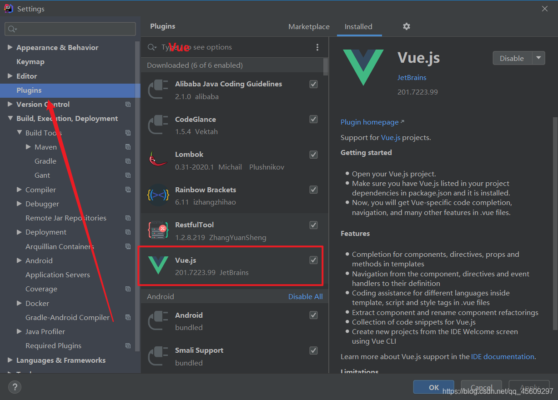Screen dimensions: 558x400
Task: Open the Keymap settings page
Action: (x=30, y=62)
